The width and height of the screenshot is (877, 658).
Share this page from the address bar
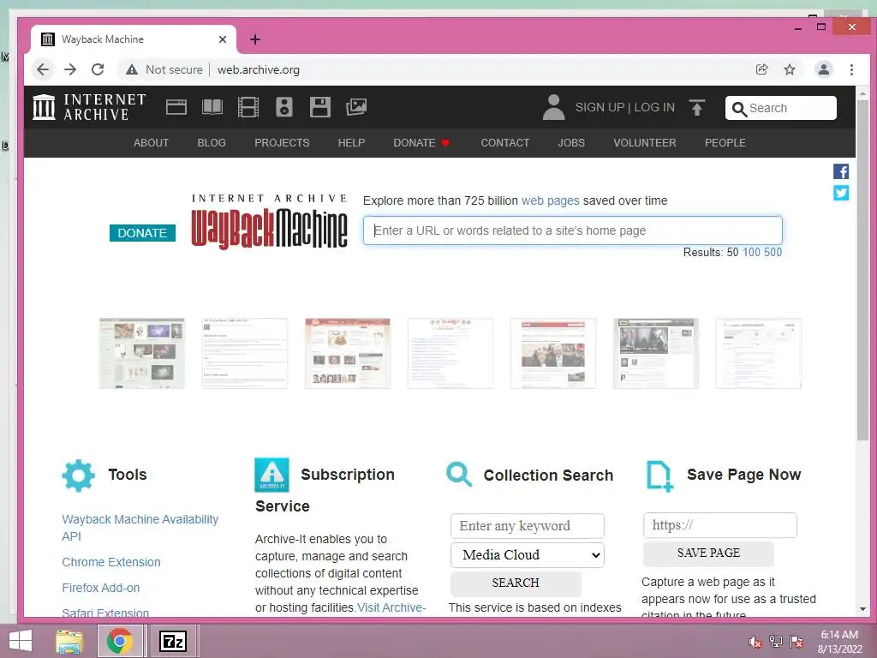[x=761, y=69]
